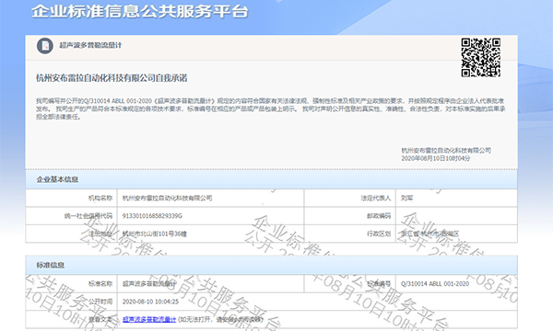Select the address 杭州市北山街101号36幢
The image size is (553, 331).
(x=155, y=234)
